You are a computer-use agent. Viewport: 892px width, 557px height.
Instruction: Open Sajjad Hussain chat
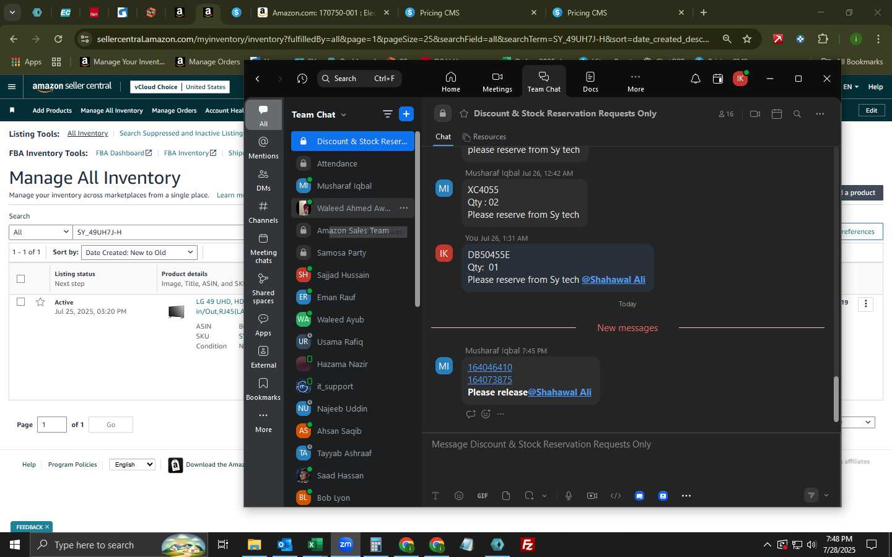(352, 275)
